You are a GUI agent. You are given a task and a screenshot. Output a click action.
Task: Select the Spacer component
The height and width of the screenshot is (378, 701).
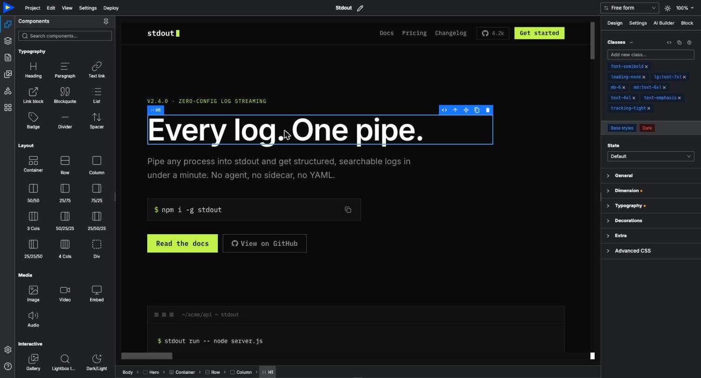(x=97, y=121)
